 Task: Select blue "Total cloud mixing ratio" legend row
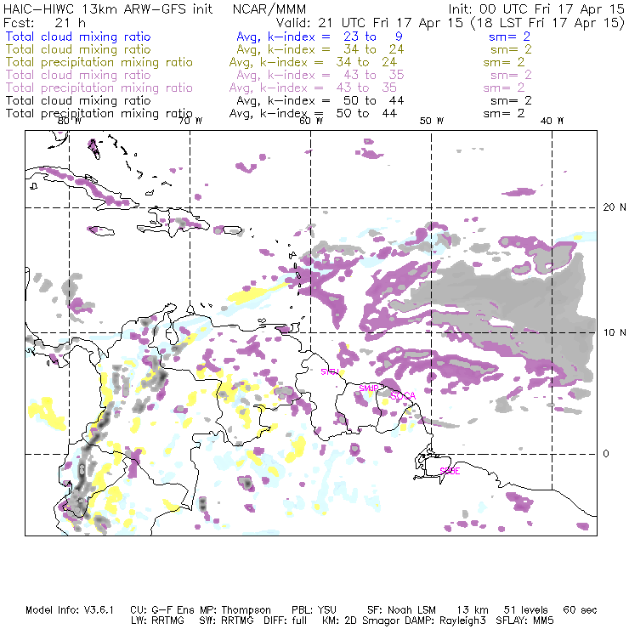[x=78, y=37]
